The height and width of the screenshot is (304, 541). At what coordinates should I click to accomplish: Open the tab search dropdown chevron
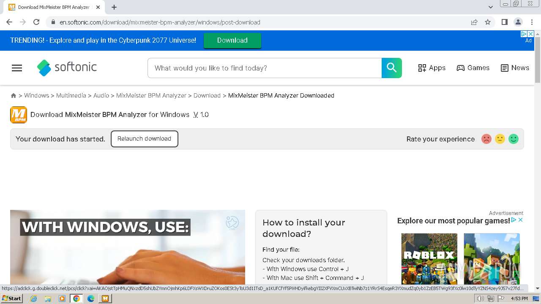point(491,7)
